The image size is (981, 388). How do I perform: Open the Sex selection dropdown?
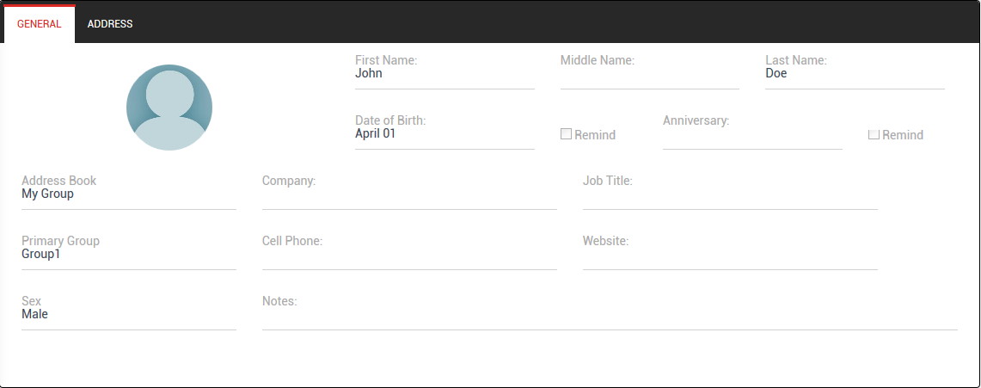coord(128,315)
